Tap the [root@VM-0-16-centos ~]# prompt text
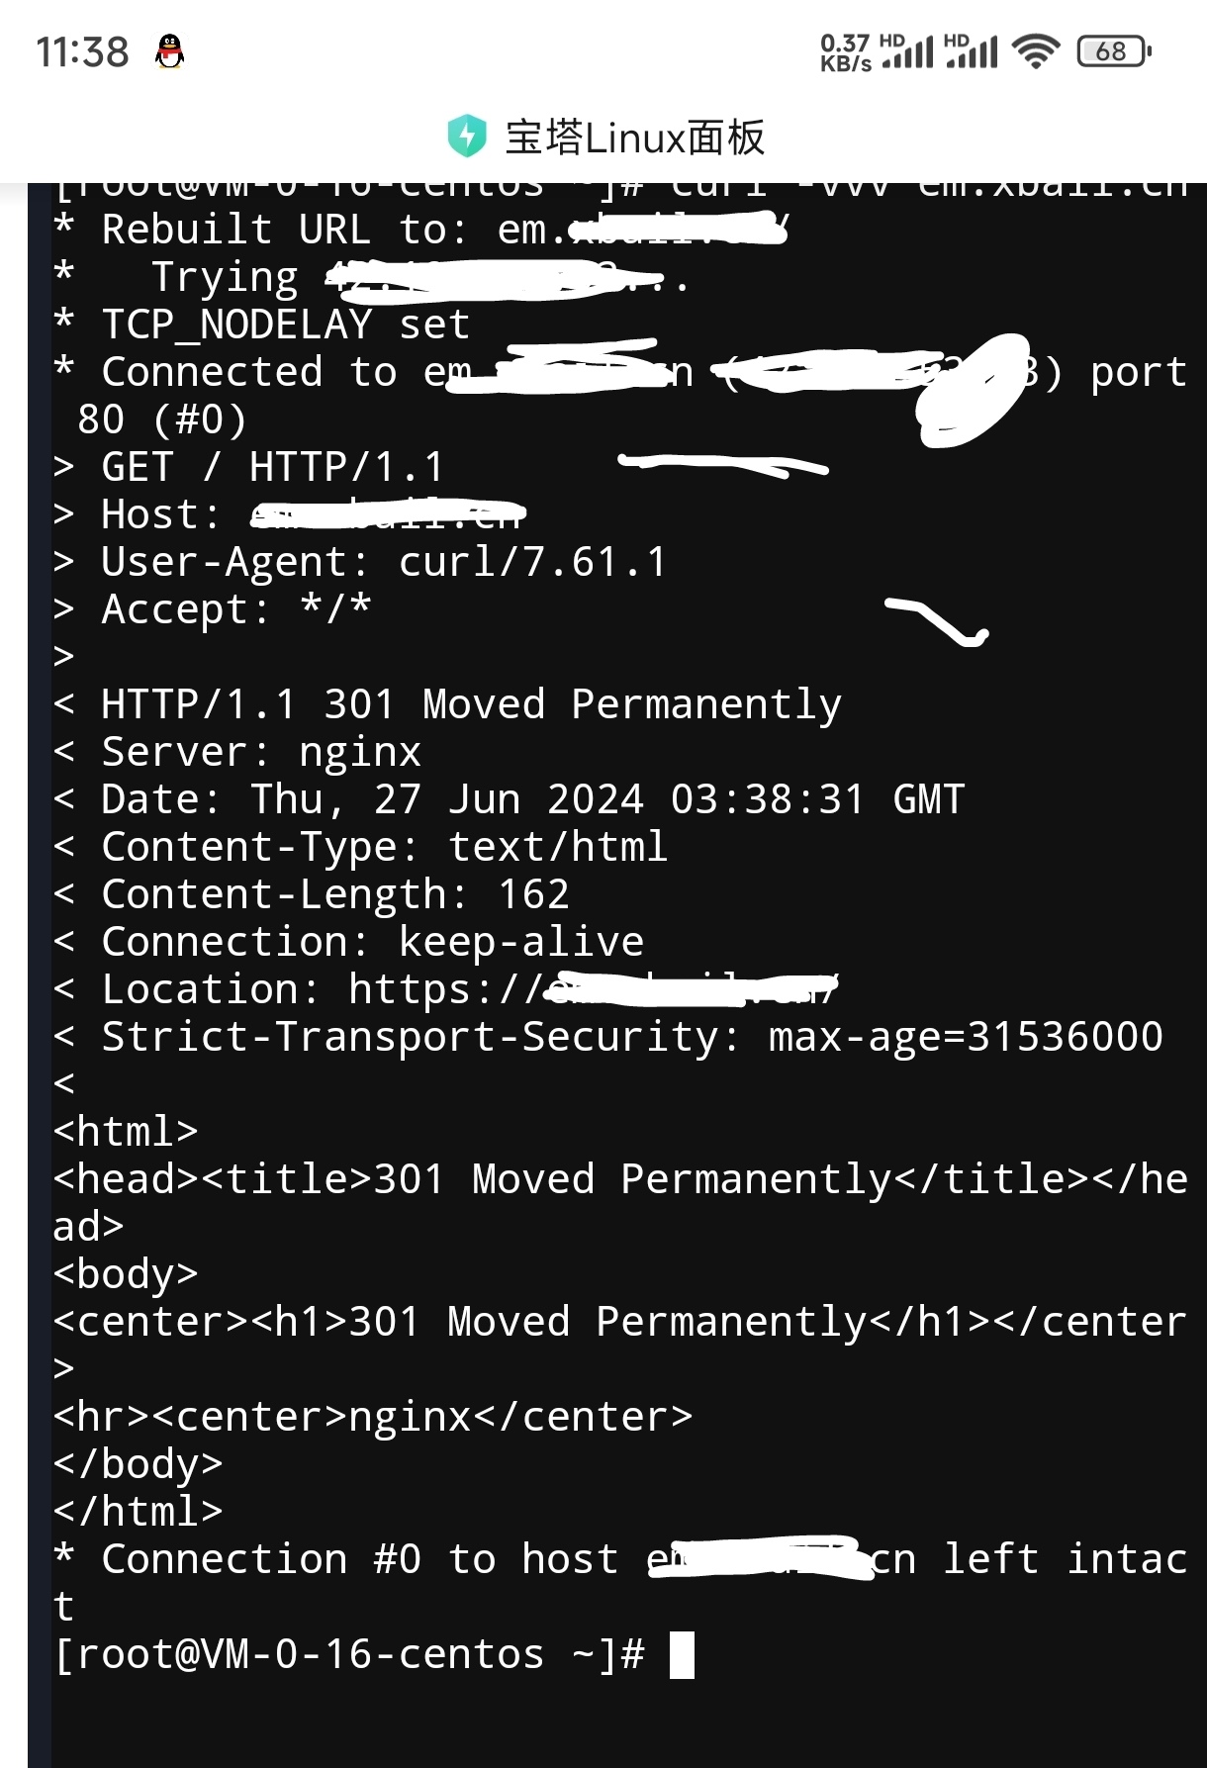The width and height of the screenshot is (1207, 1768). point(349,1654)
